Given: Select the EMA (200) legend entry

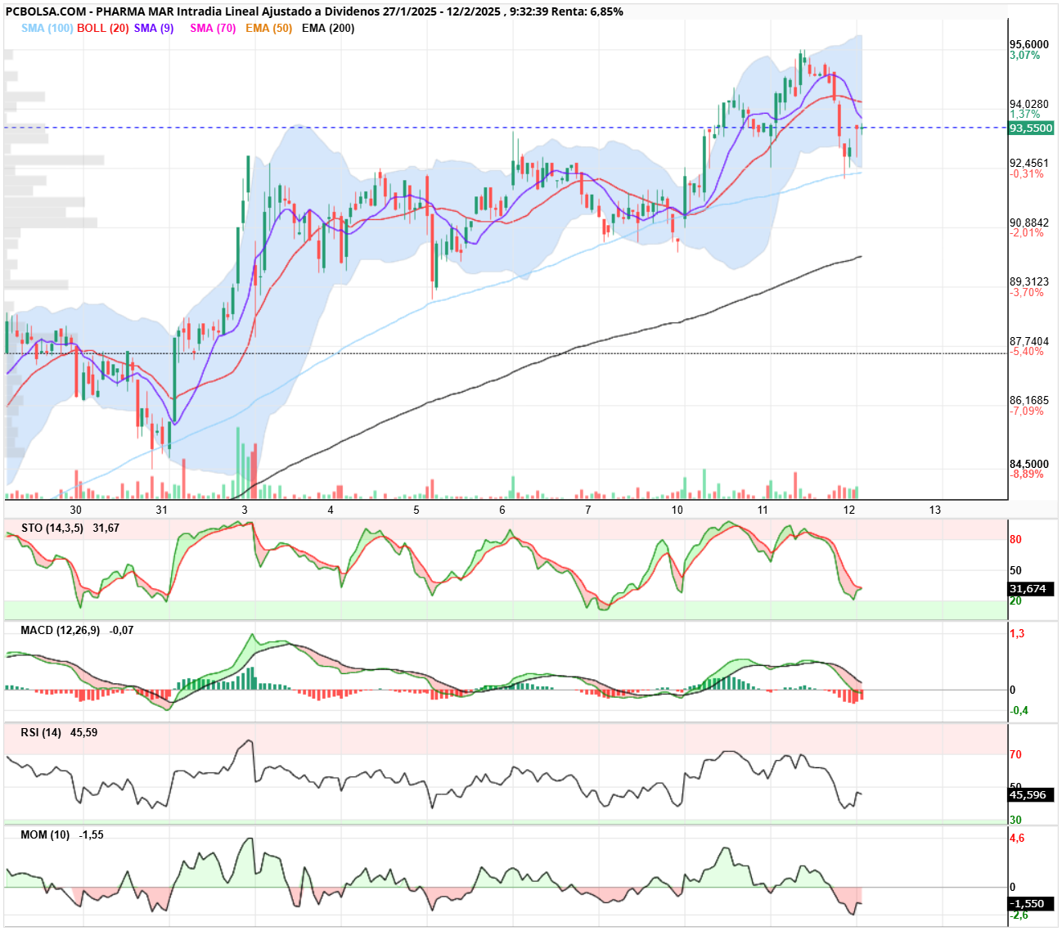Looking at the screenshot, I should click(328, 28).
